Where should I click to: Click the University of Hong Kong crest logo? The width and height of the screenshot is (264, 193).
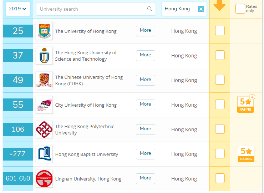pyautogui.click(x=44, y=31)
